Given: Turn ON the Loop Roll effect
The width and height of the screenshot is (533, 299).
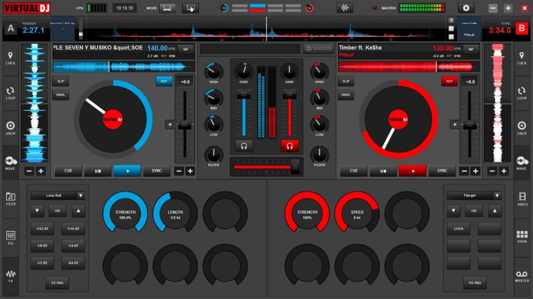Looking at the screenshot, I should 57,211.
